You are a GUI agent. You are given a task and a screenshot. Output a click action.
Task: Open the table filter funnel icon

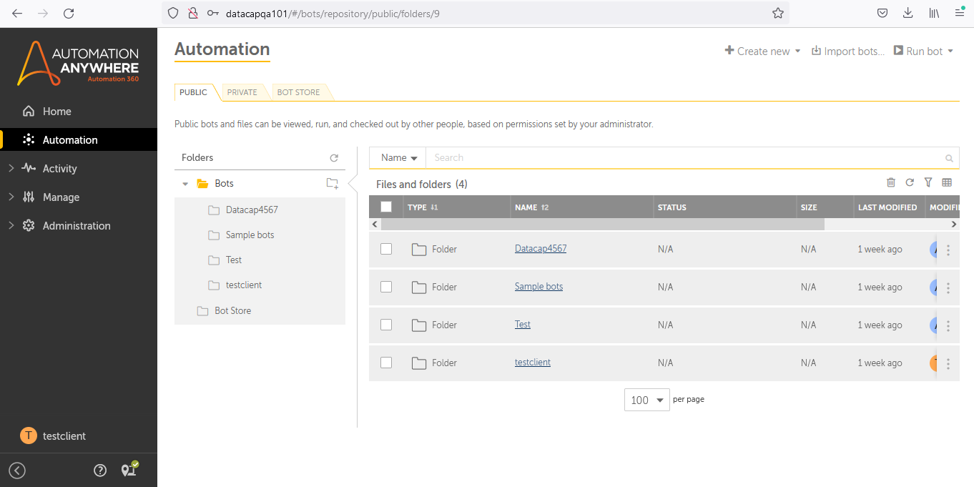coord(928,182)
